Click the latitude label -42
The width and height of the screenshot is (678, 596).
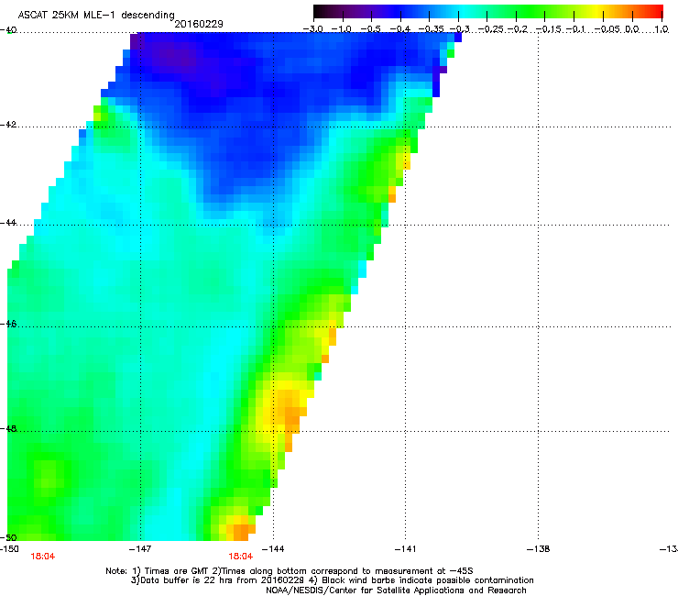pos(8,124)
